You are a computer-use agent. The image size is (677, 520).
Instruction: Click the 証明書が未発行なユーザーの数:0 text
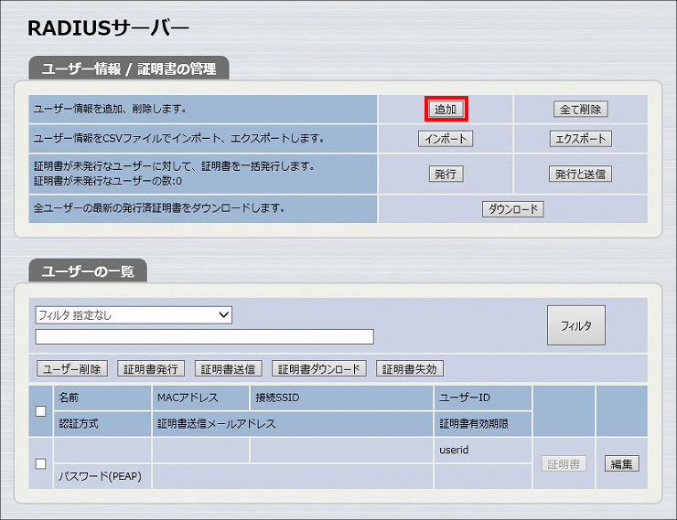click(x=108, y=181)
